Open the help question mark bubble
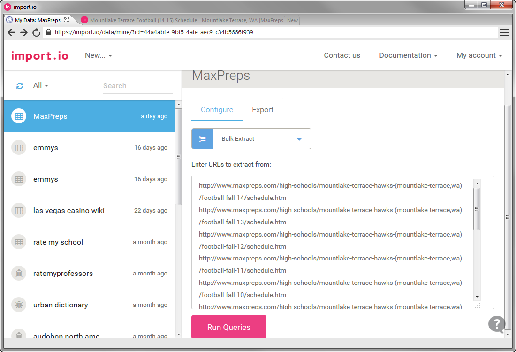Viewport: 516px width, 352px height. 497,324
